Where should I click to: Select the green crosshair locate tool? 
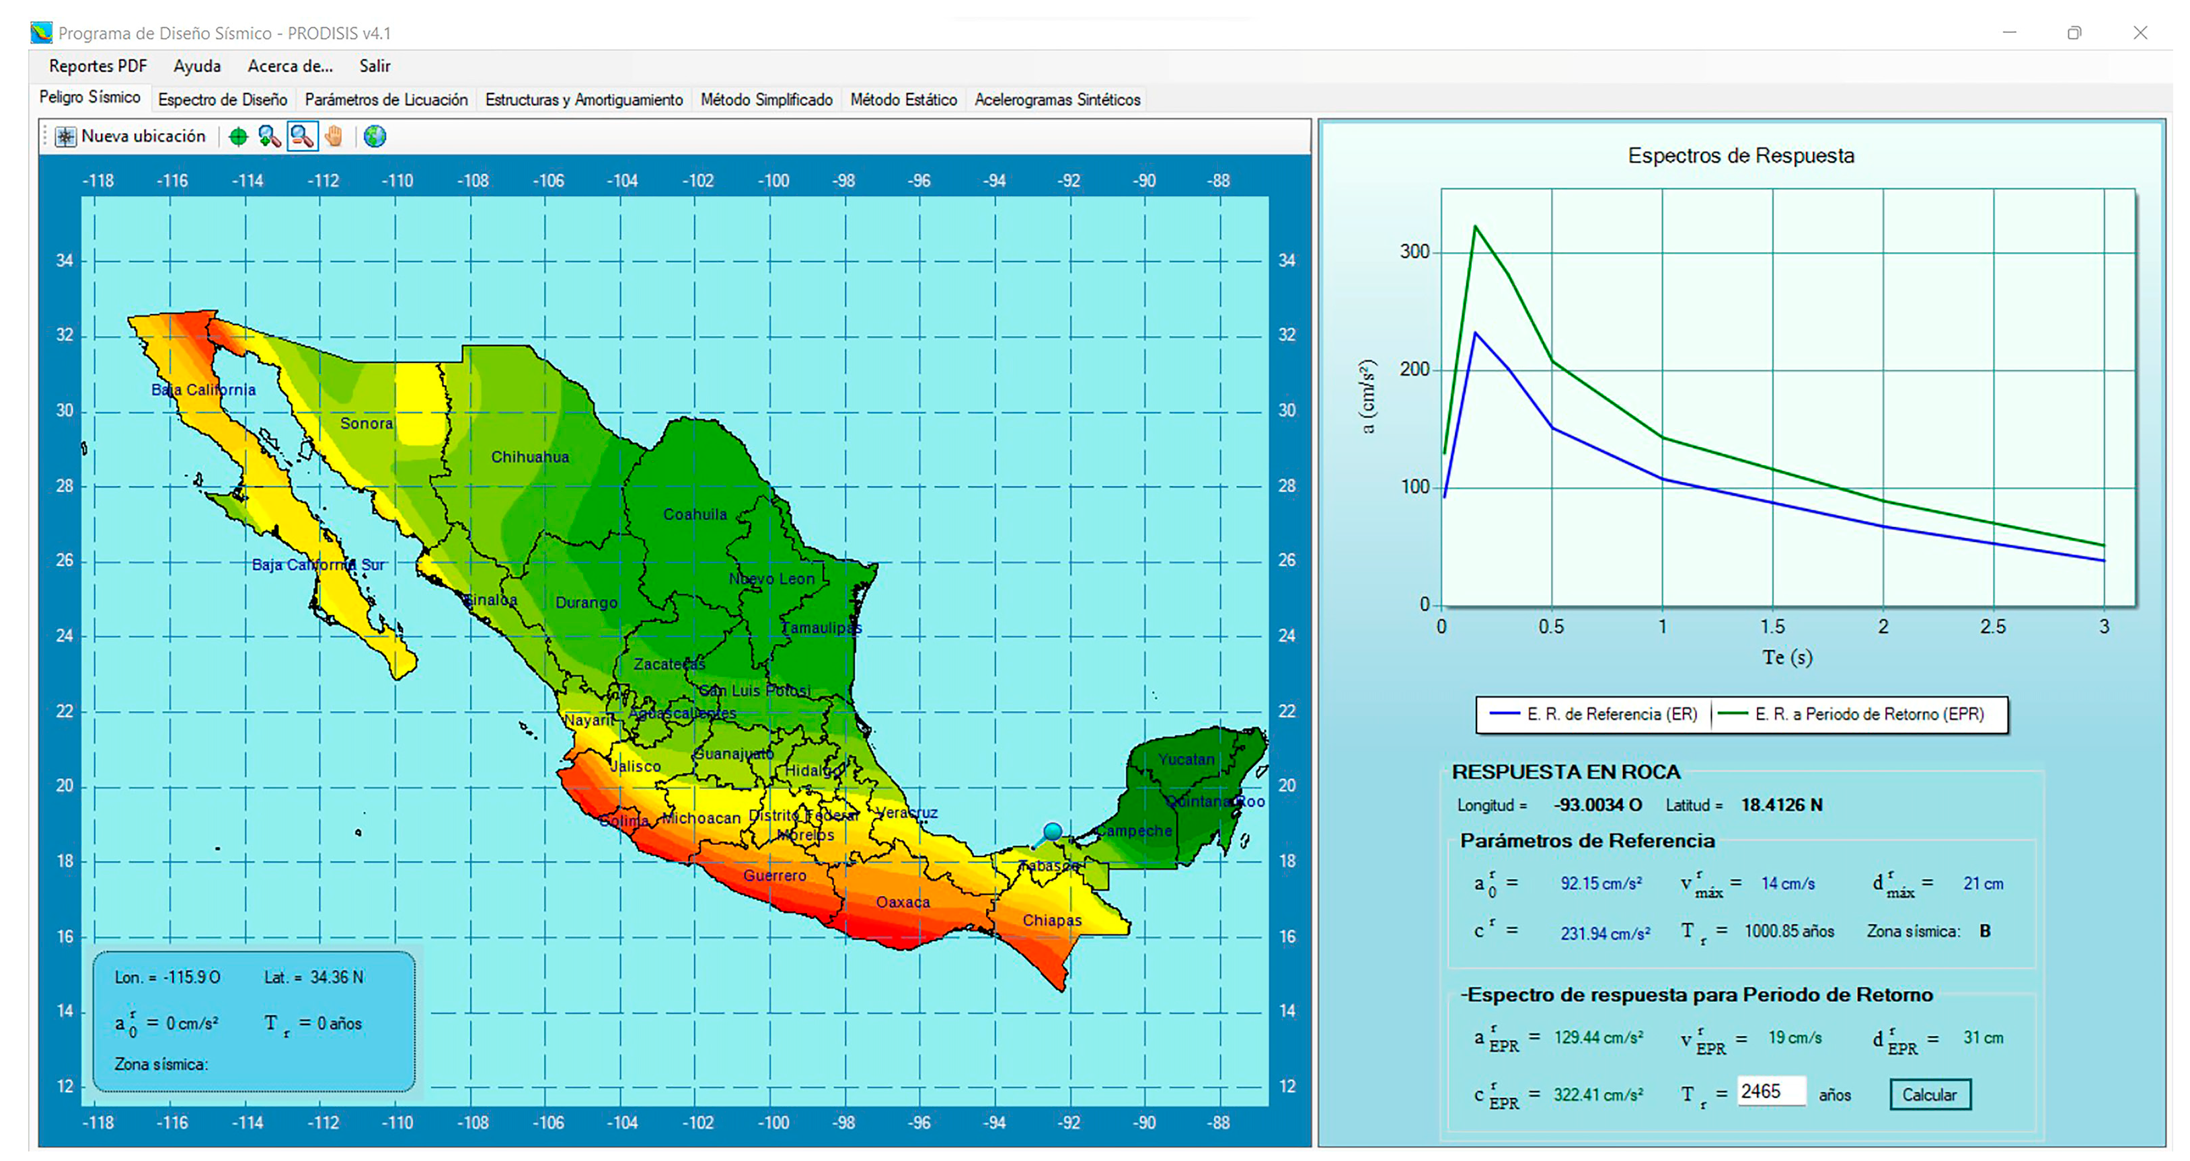[x=239, y=136]
